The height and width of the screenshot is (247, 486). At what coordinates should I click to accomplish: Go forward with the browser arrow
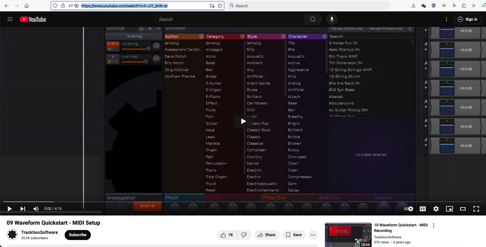tap(17, 6)
